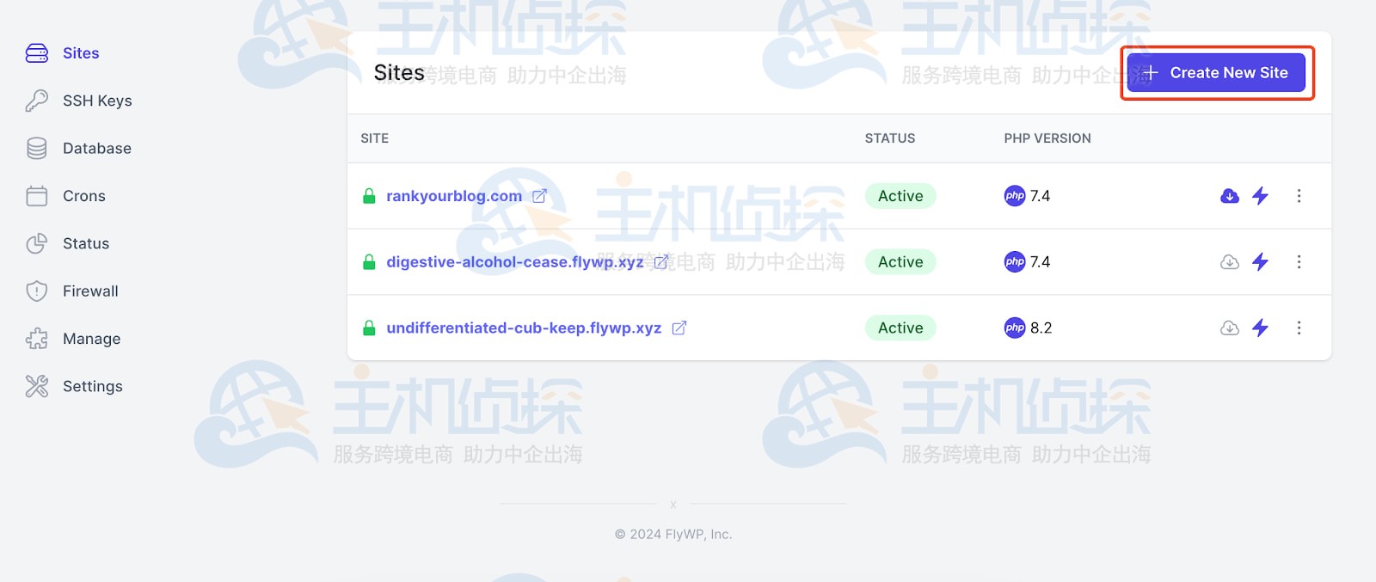Click the Active badge for digestive-alcohol-cease.flywp.xyz
Image resolution: width=1376 pixels, height=582 pixels.
click(900, 262)
